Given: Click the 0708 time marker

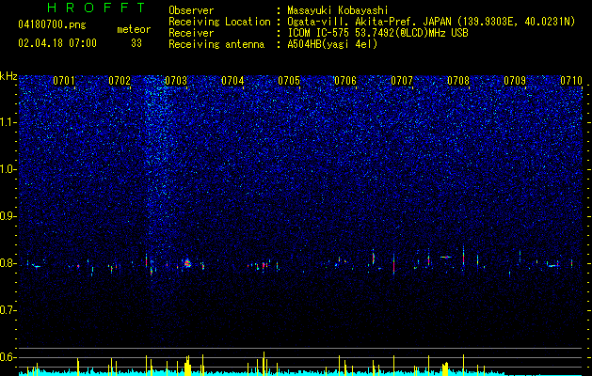Looking at the screenshot, I should click(458, 81).
